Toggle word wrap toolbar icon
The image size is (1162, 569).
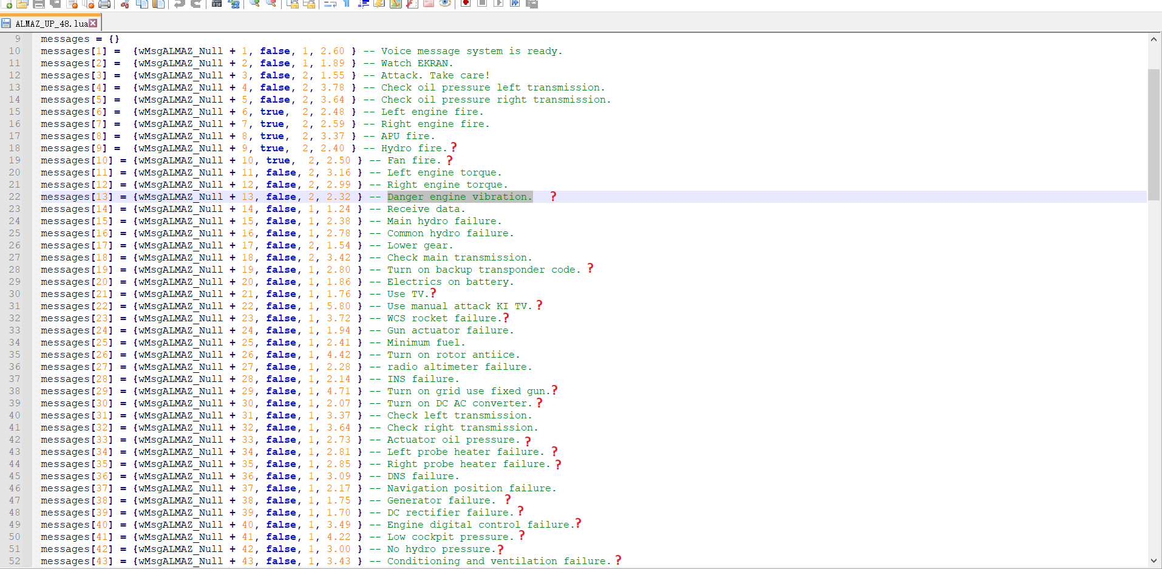(330, 4)
